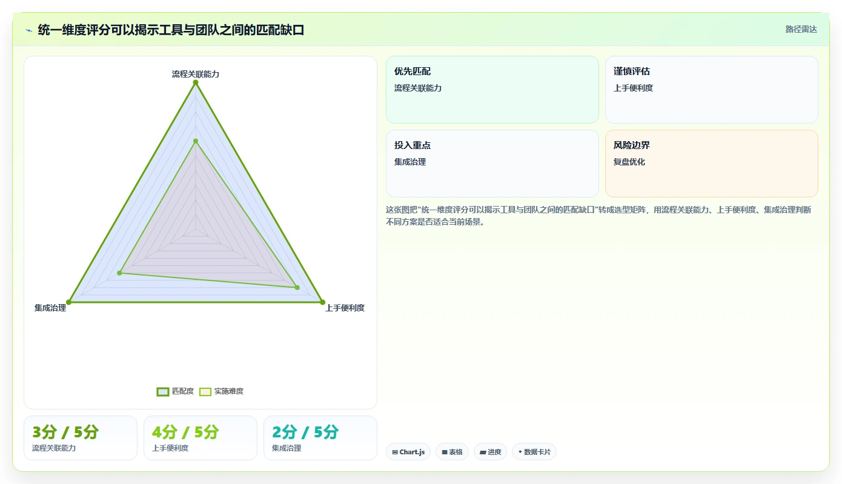
Task: Click the page title 统一维度评分可以揭示工具与团队之间的匹配缺口
Action: click(171, 30)
